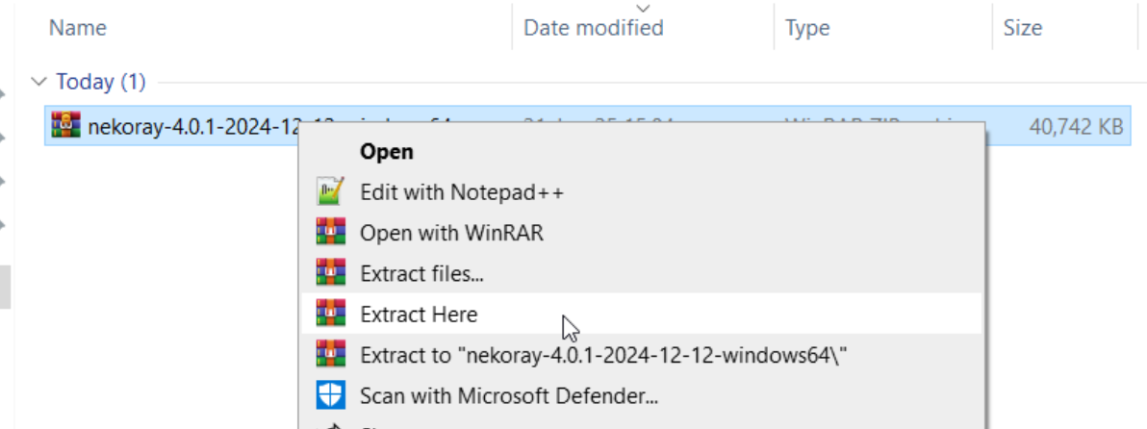Click the sort arrow above Date modified
Screen dimensions: 1147x429
[x=643, y=7]
